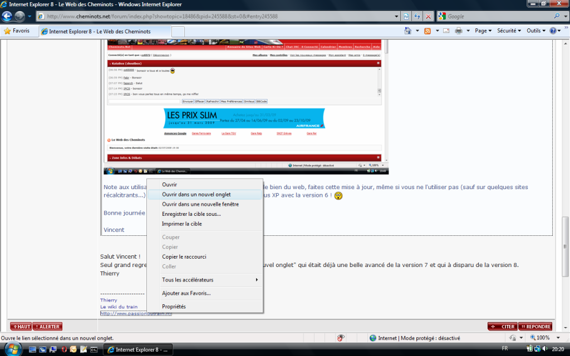Click the blue Help question mark icon

point(553,31)
